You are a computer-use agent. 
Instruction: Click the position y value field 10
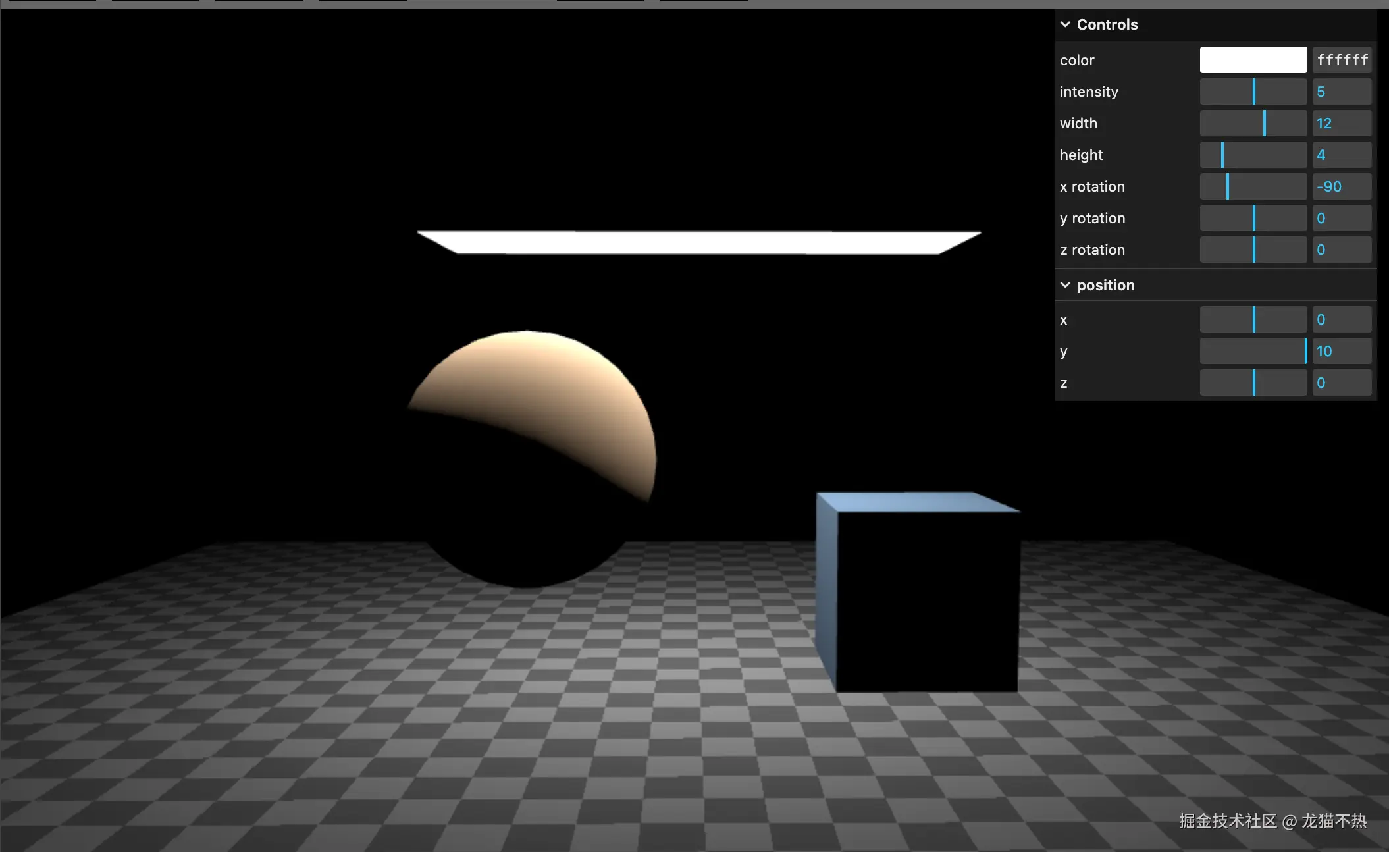(1342, 351)
